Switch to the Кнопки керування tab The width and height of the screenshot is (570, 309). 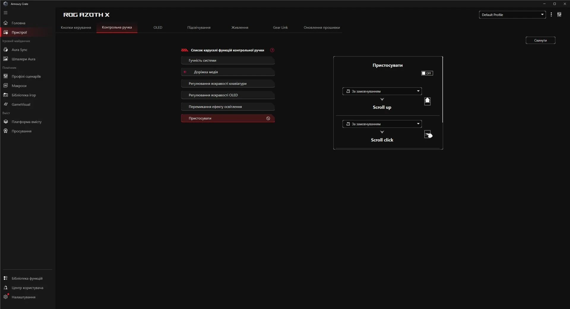pos(76,28)
